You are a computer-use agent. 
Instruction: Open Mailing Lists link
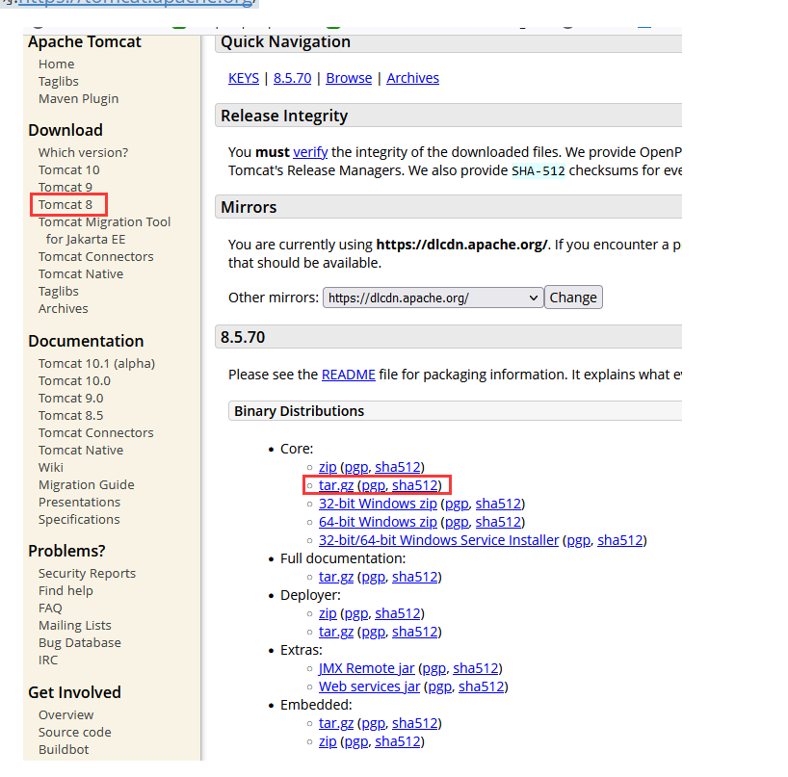point(75,626)
